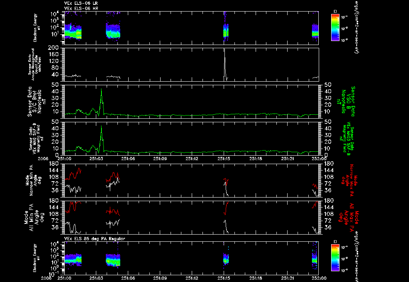Screen dimensions: 409x282
Task: Click '251:21' under the magnetic field panel
Action: coord(288,158)
